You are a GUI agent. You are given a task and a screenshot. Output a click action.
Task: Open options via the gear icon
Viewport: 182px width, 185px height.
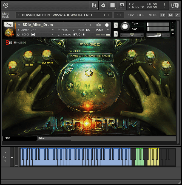pos(103,5)
